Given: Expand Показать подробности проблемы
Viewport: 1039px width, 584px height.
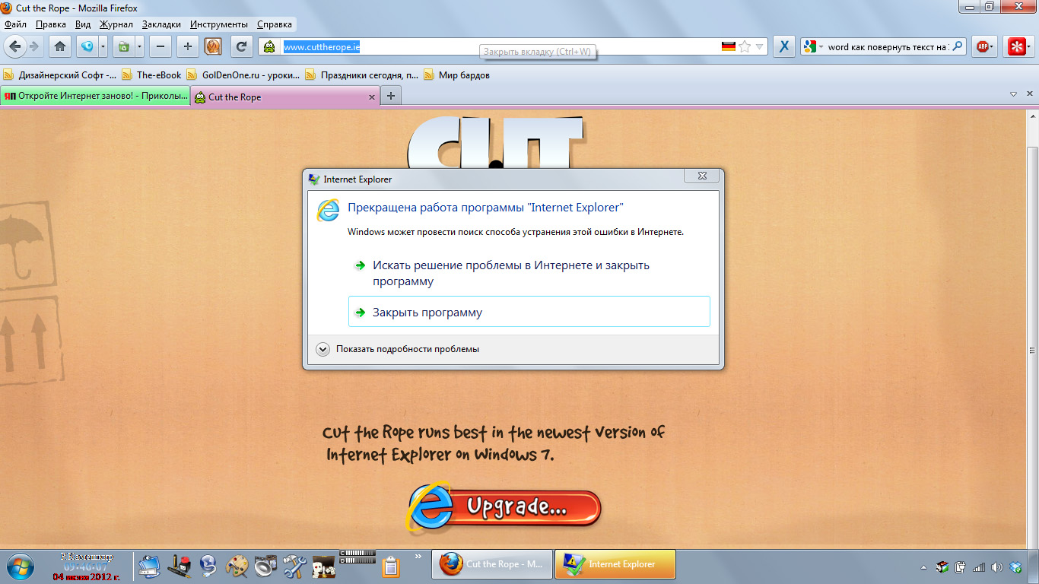Looking at the screenshot, I should pyautogui.click(x=398, y=349).
